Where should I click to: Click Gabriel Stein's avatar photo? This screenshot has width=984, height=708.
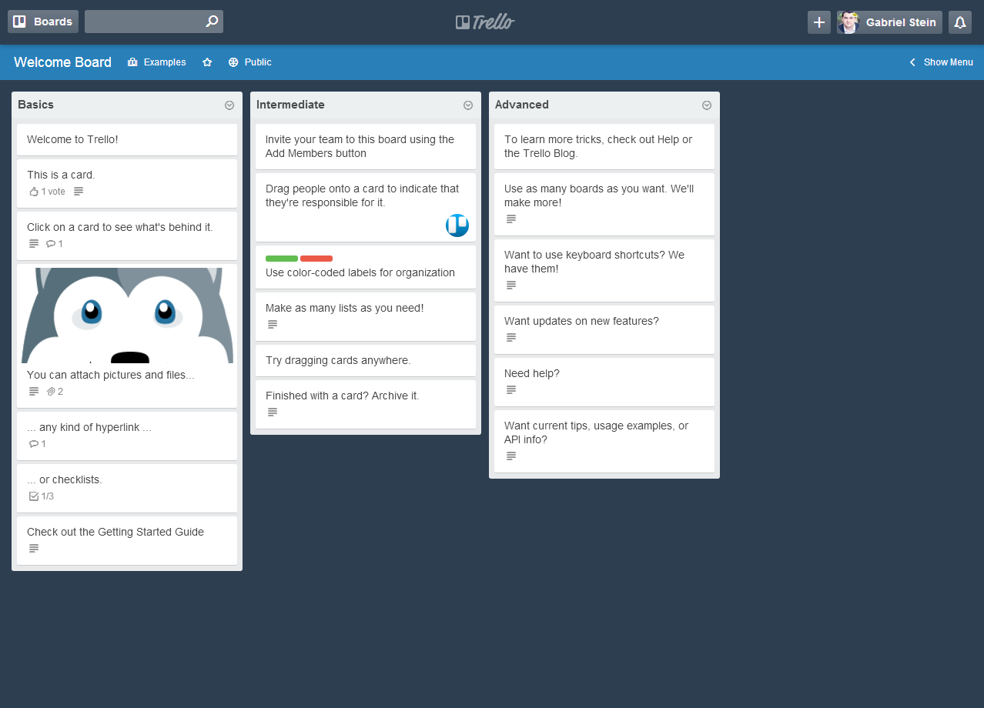tap(848, 22)
